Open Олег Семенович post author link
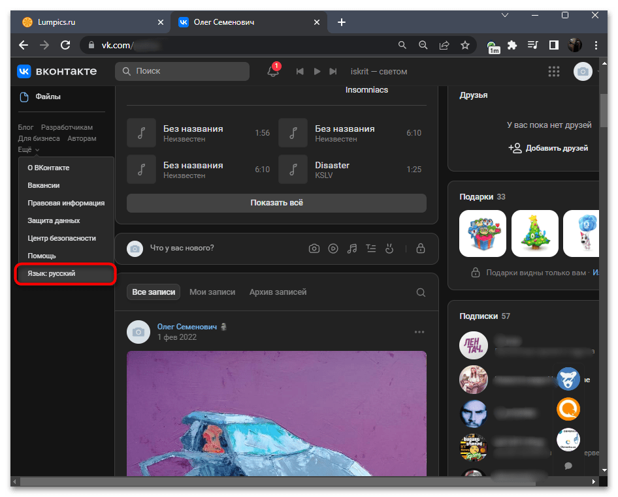This screenshot has height=497, width=618. tap(187, 327)
